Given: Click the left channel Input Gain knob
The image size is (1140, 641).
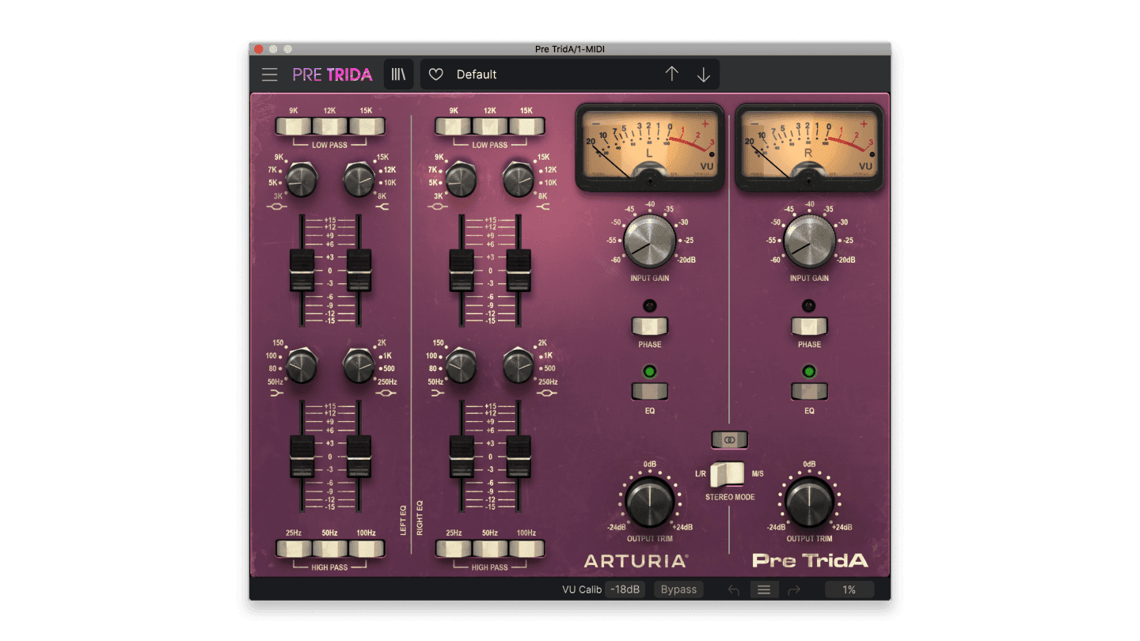Looking at the screenshot, I should (x=649, y=242).
